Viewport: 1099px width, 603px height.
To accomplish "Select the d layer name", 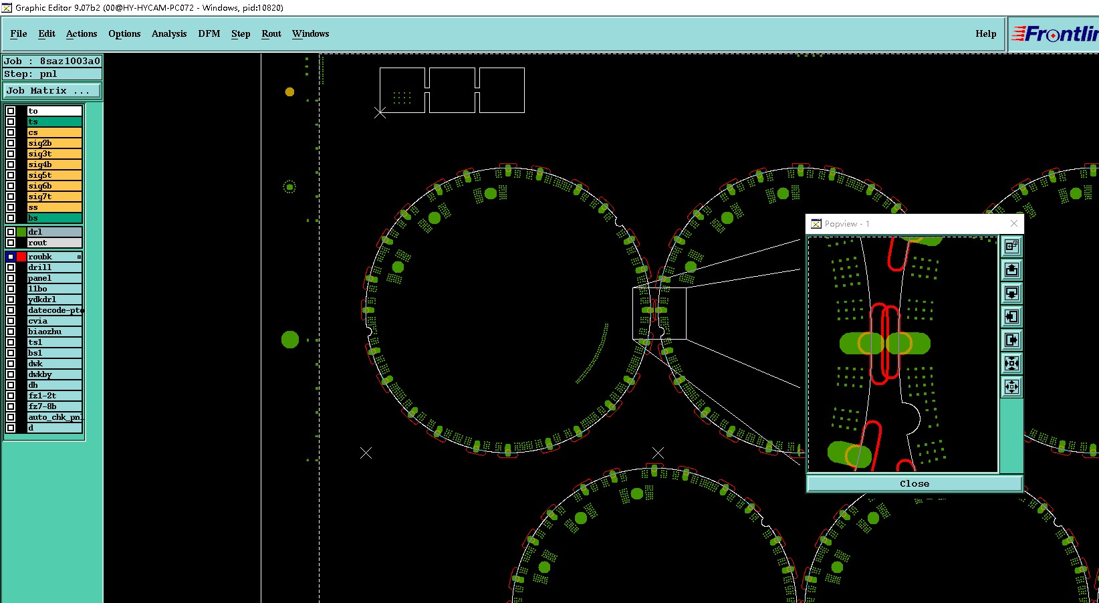I will pyautogui.click(x=54, y=428).
